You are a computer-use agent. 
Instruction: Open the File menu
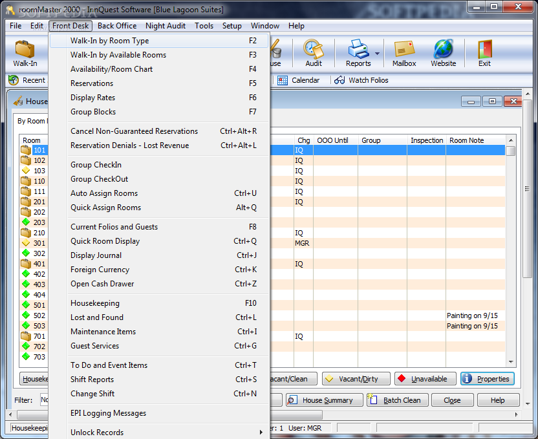click(x=16, y=26)
